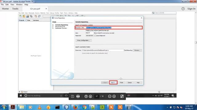Viewport: 197px width, 110px height.
Task: Click Next button in Clone Repository dialog
Action: [x=113, y=82]
